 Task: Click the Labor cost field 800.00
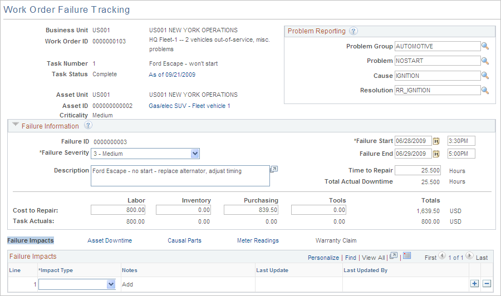[118, 210]
